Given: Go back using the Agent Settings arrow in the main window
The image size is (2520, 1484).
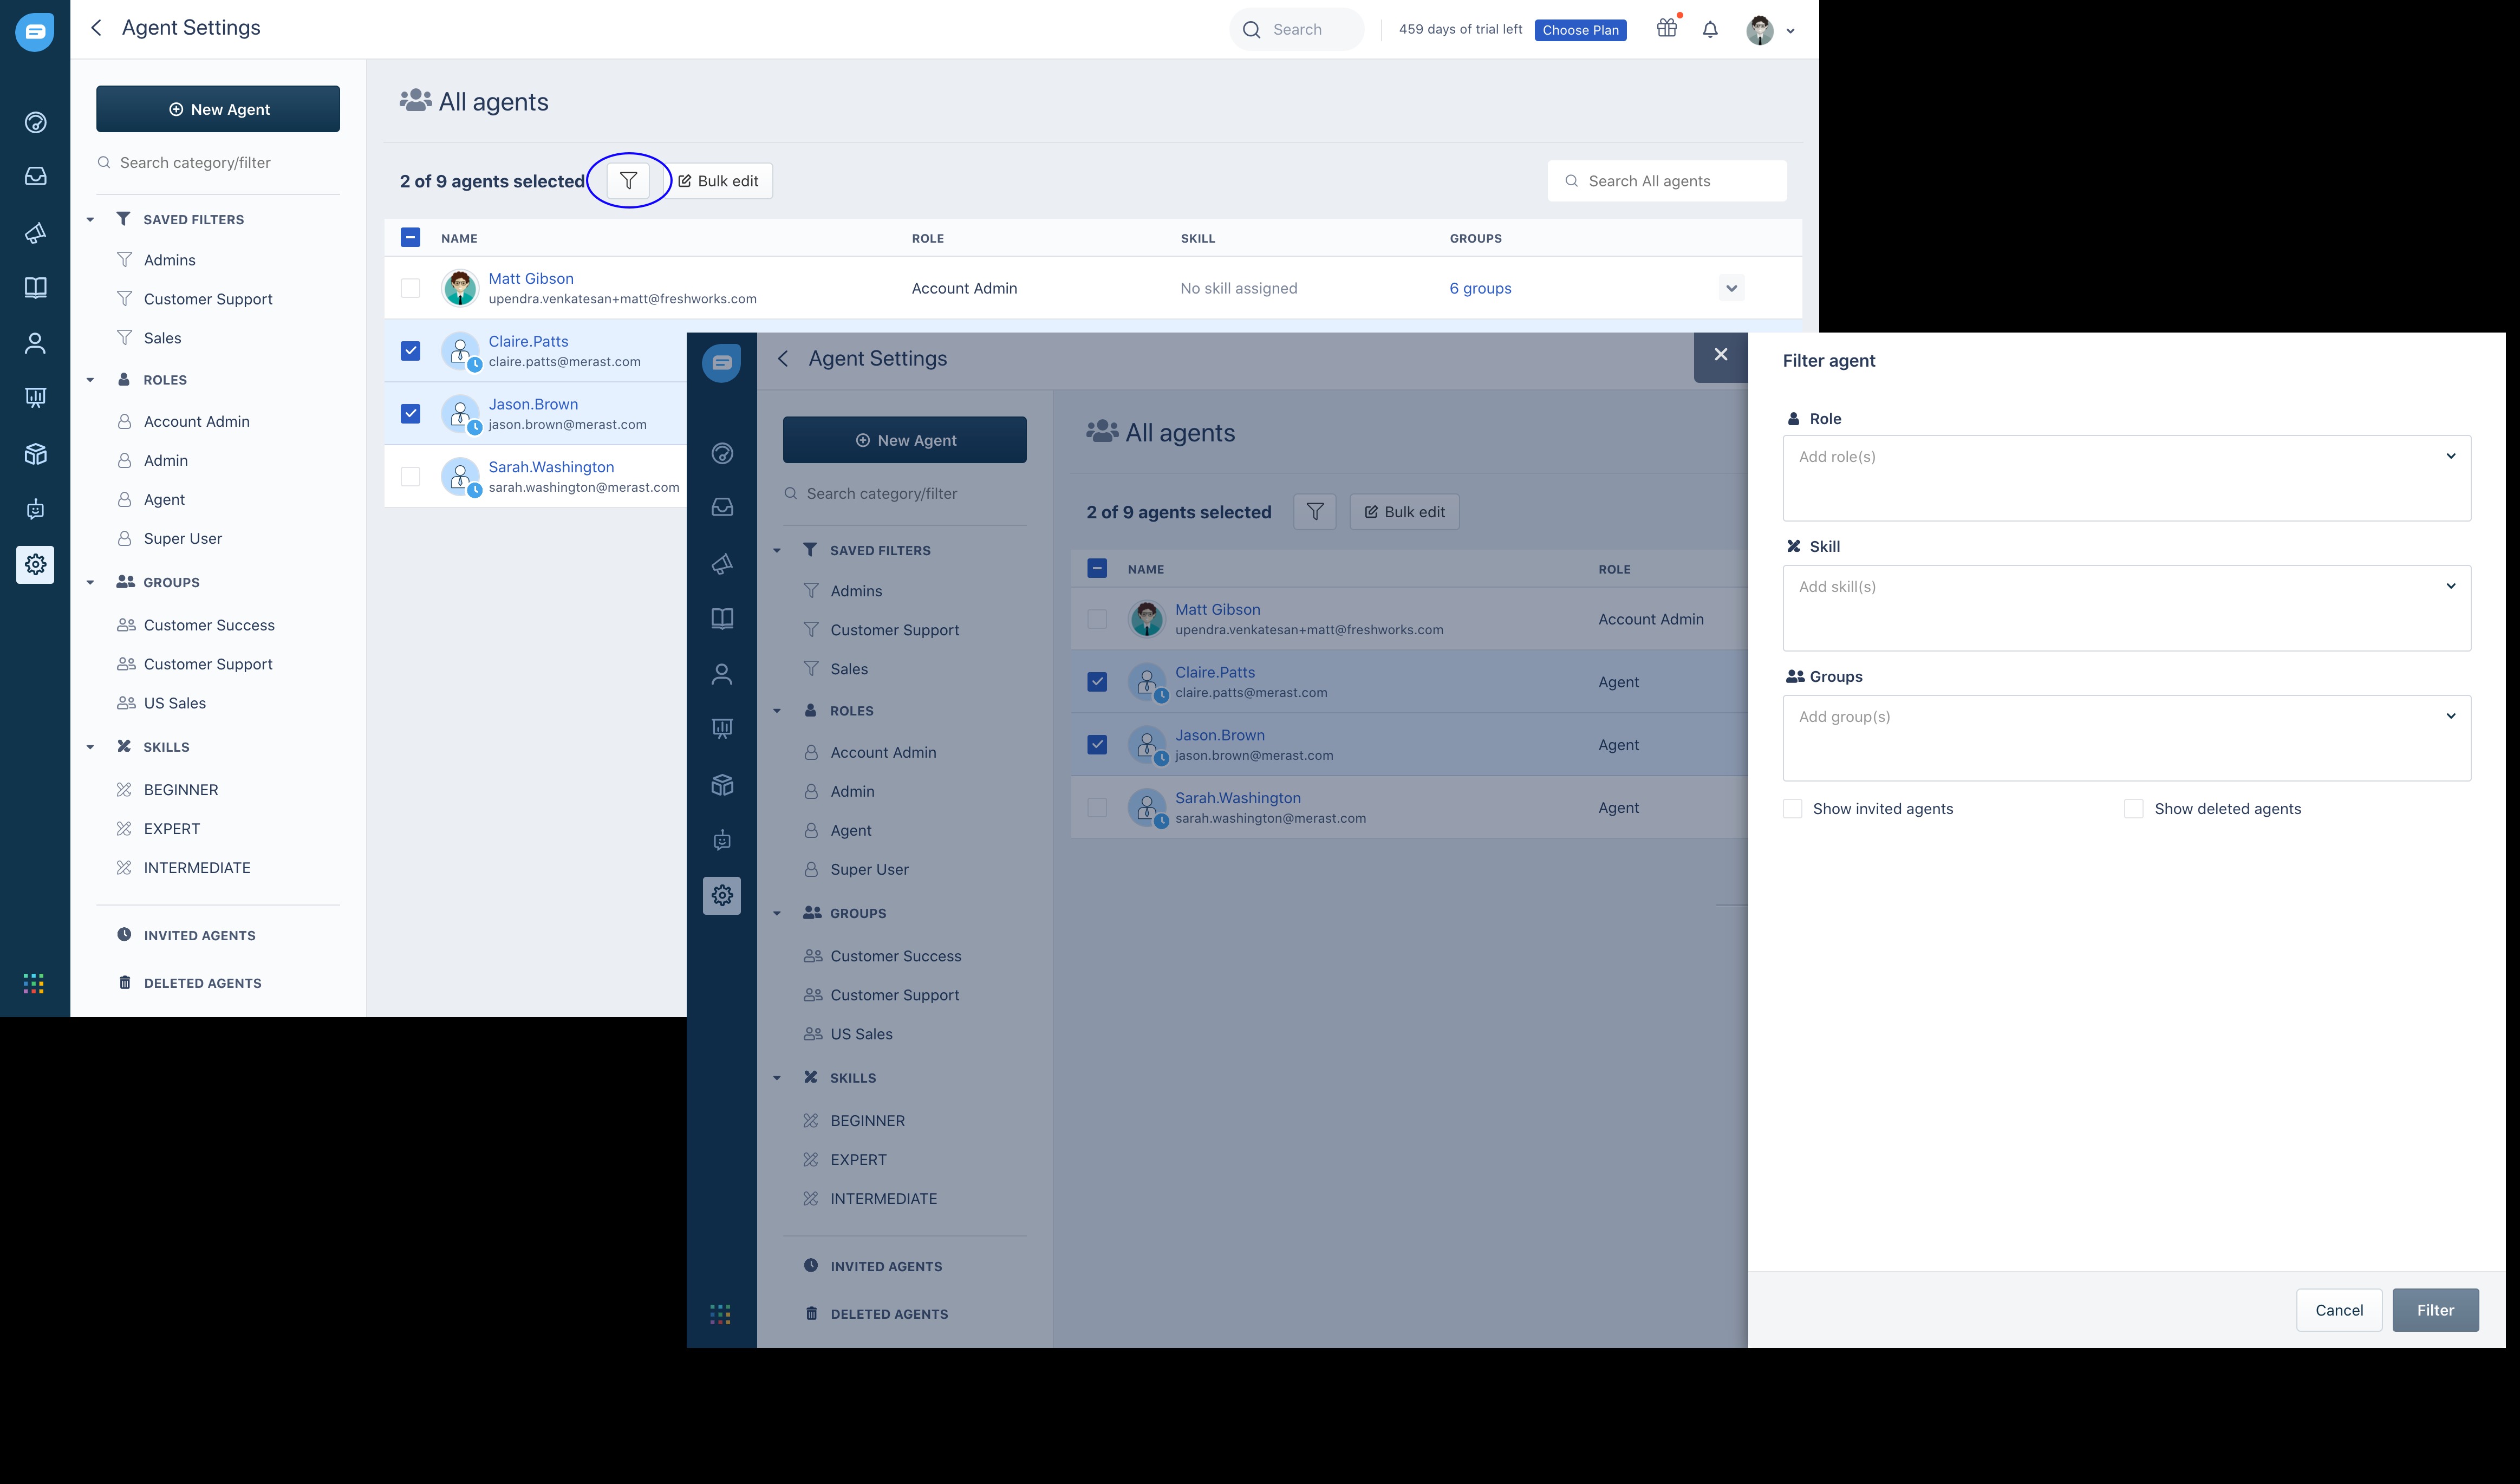Looking at the screenshot, I should click(x=96, y=28).
